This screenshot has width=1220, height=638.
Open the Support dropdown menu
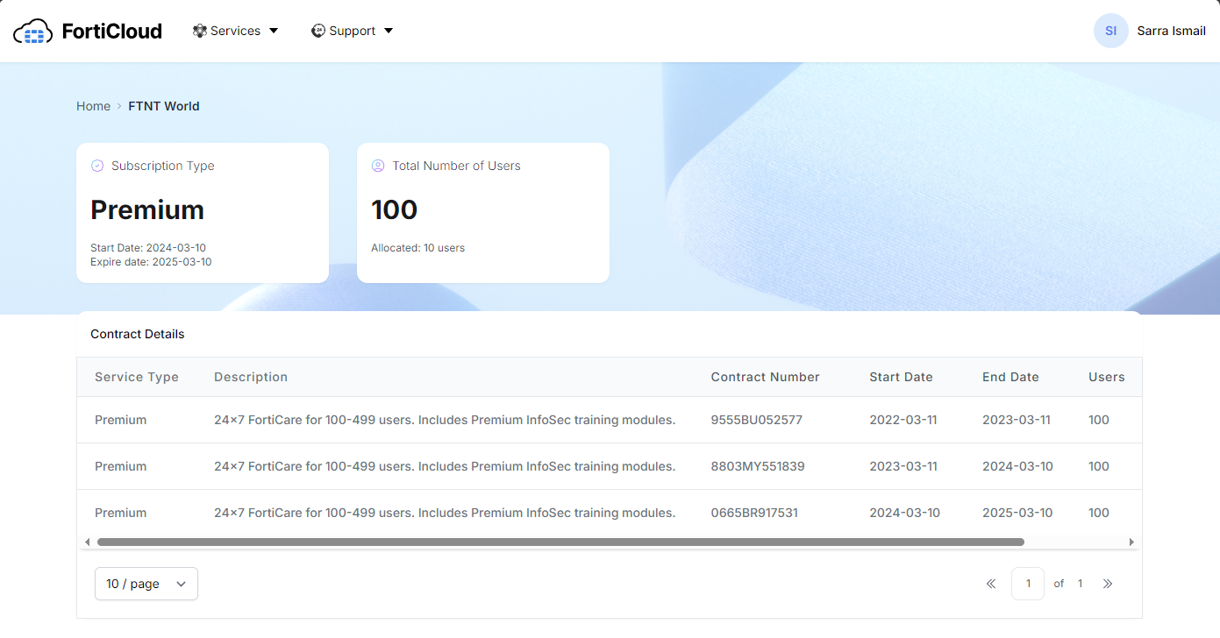353,31
